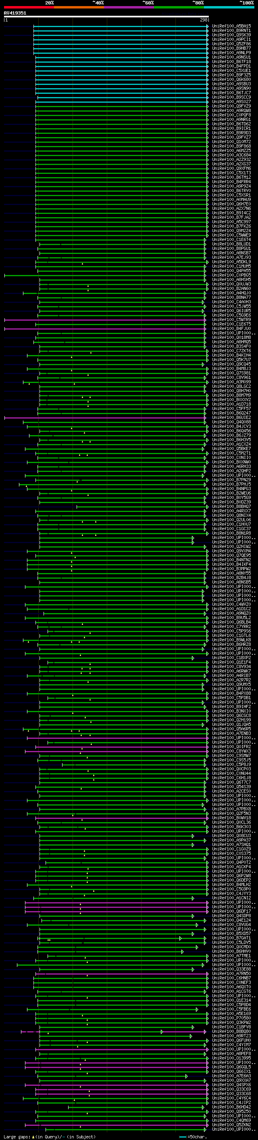Click label UniRef100_Q2UL06

click(231, 520)
